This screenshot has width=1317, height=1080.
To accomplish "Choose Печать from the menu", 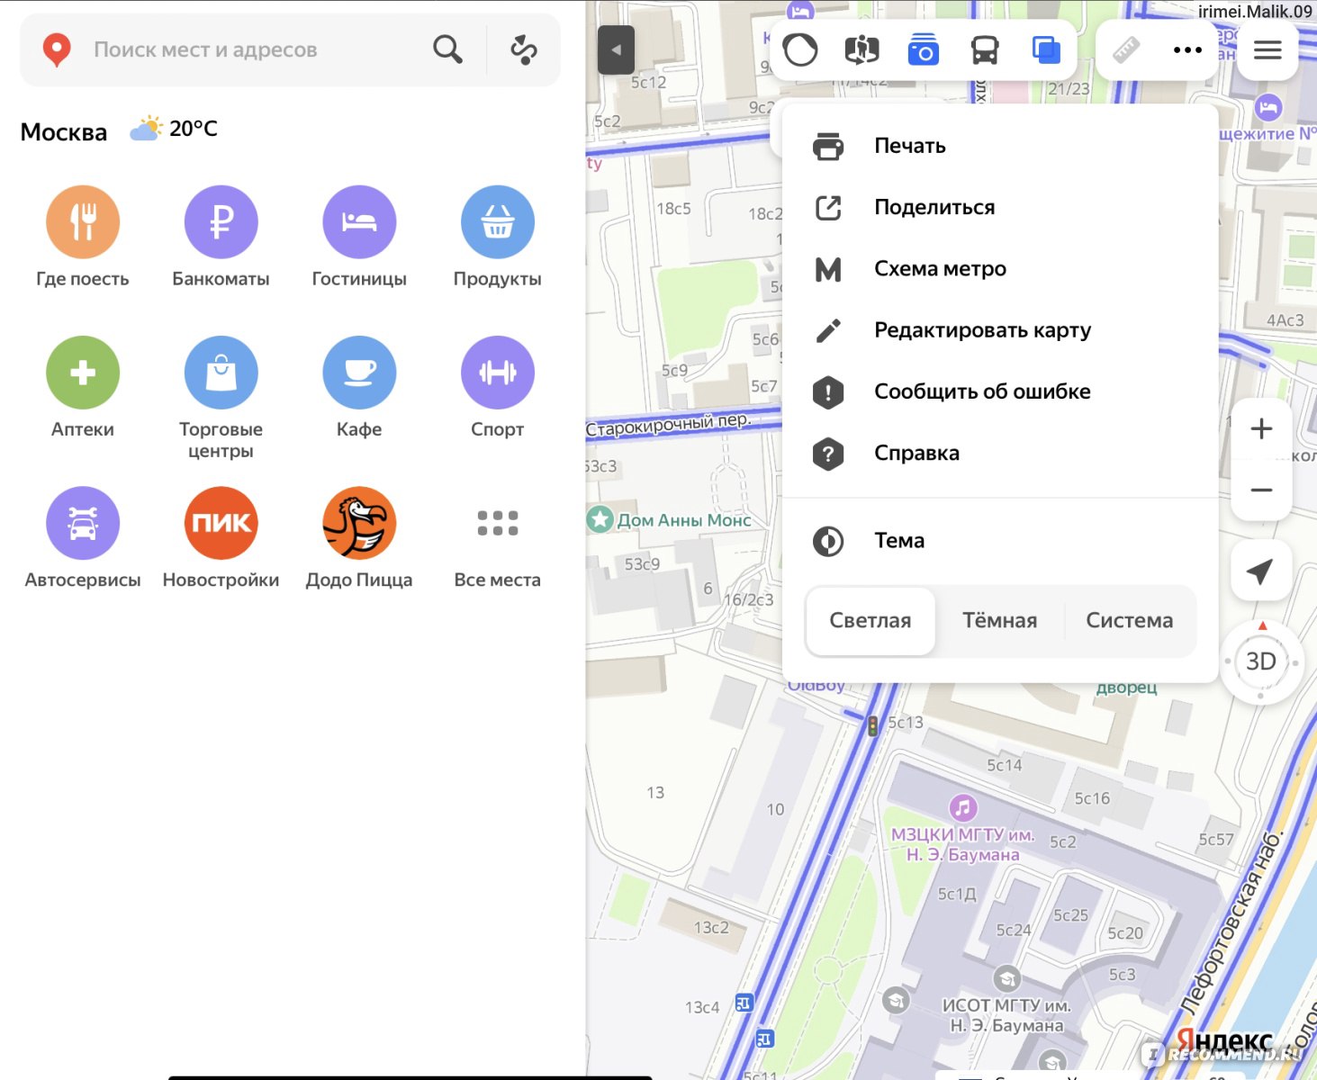I will [1000, 146].
